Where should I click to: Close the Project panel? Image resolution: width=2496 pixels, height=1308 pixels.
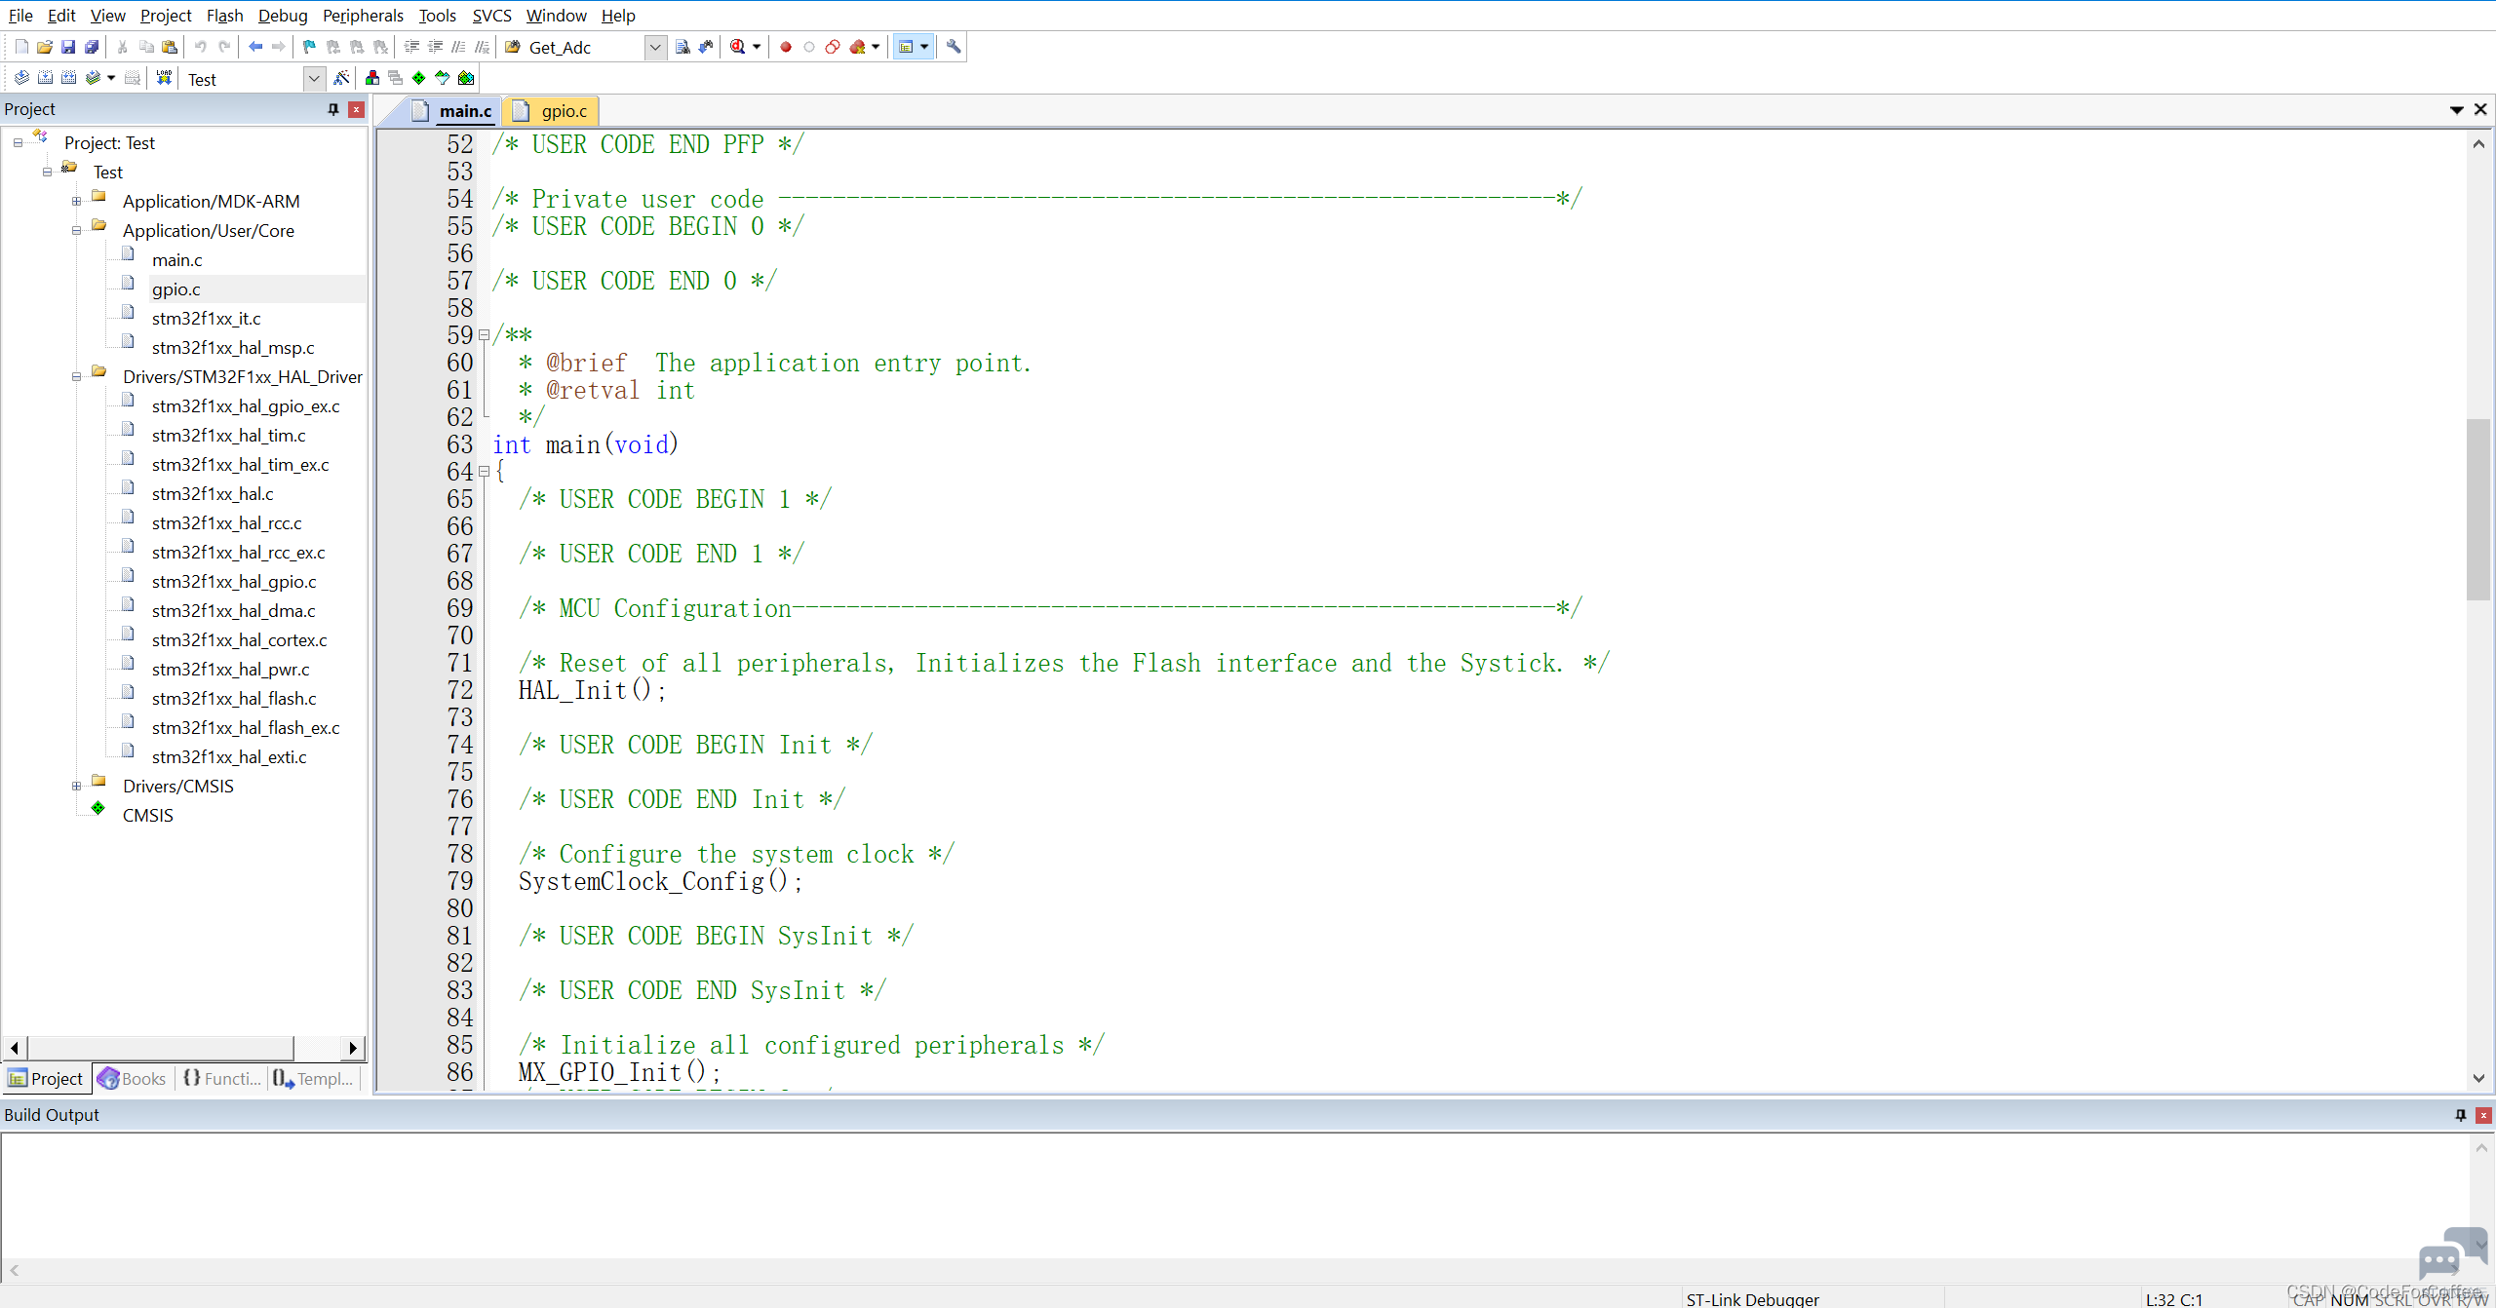pos(356,109)
